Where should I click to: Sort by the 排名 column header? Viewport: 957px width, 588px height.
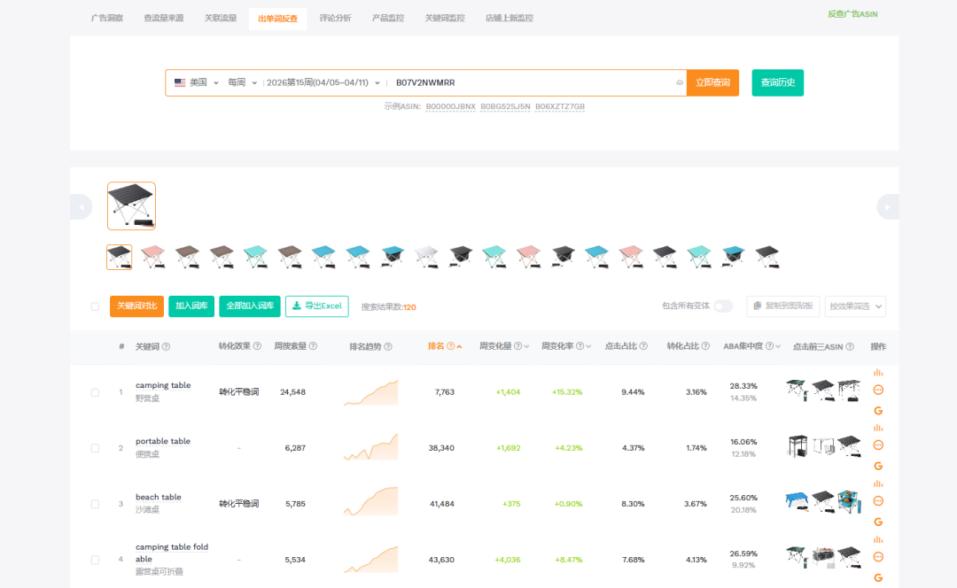440,346
